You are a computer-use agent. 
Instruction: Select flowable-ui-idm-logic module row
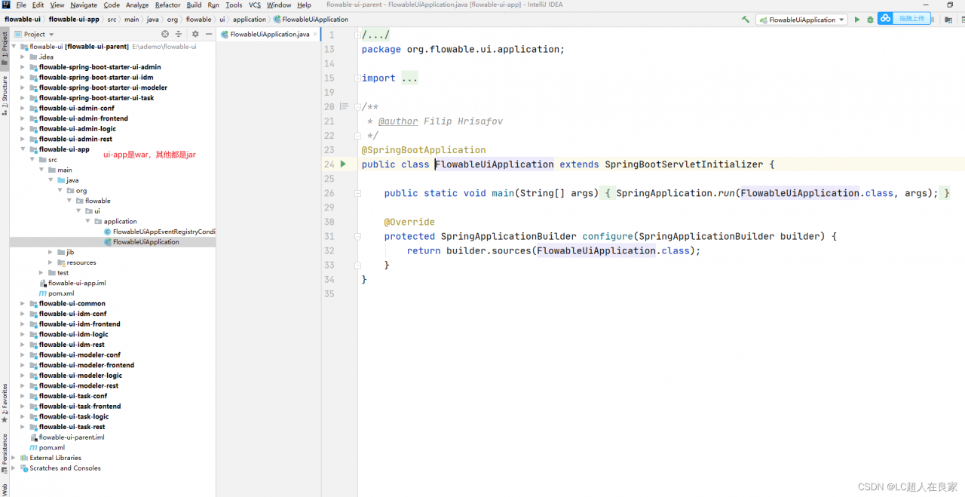pyautogui.click(x=112, y=334)
